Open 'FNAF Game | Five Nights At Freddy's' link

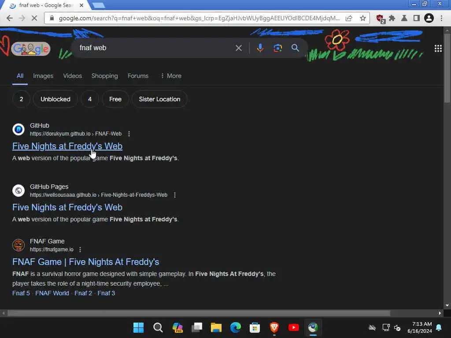pyautogui.click(x=86, y=262)
